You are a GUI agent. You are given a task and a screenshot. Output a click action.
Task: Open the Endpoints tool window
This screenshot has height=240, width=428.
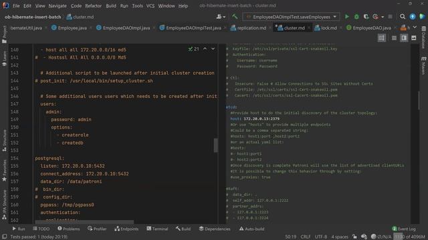click(126, 229)
